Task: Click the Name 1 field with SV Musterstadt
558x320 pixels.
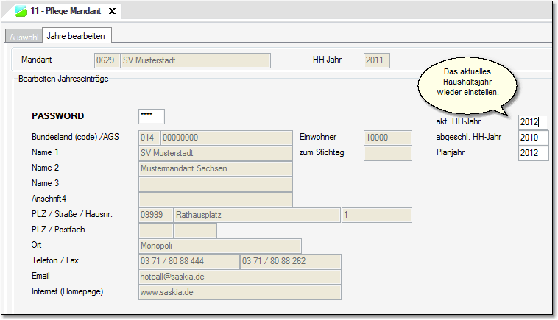Action: click(215, 153)
